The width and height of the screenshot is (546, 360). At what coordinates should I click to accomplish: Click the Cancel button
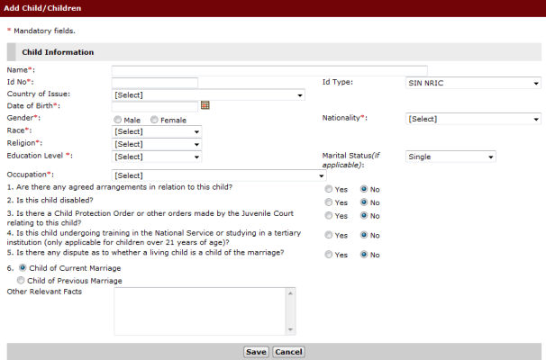288,352
